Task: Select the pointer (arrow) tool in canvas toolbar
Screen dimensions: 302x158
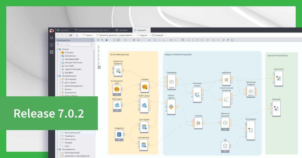Action: (x=102, y=40)
